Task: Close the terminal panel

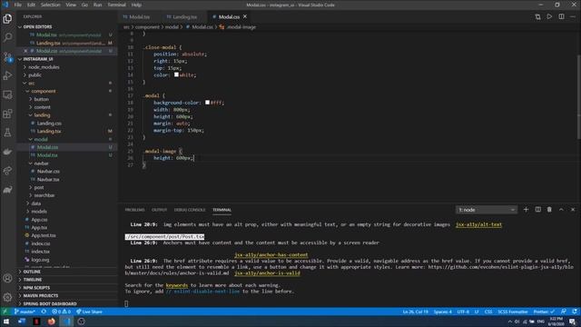Action: (573, 210)
